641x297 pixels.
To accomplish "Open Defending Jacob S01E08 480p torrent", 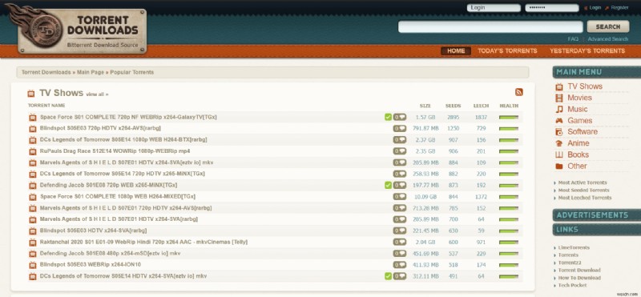I will pos(111,253).
